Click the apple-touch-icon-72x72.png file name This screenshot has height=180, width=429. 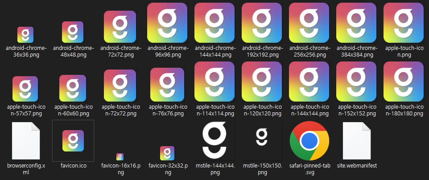coord(121,110)
